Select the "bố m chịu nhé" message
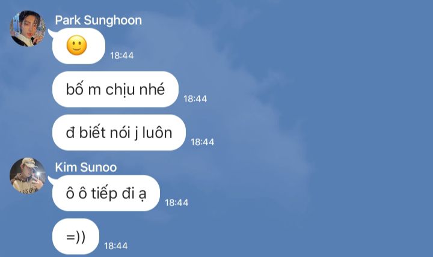The image size is (433, 257). (x=115, y=89)
